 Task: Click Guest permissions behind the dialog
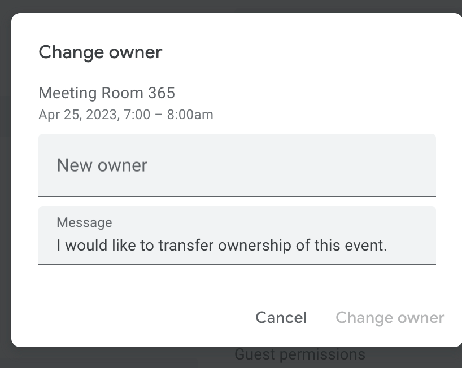[299, 354]
